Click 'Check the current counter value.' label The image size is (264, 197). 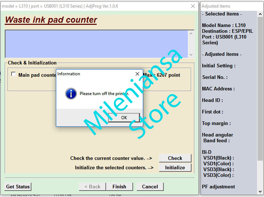[x=111, y=158]
